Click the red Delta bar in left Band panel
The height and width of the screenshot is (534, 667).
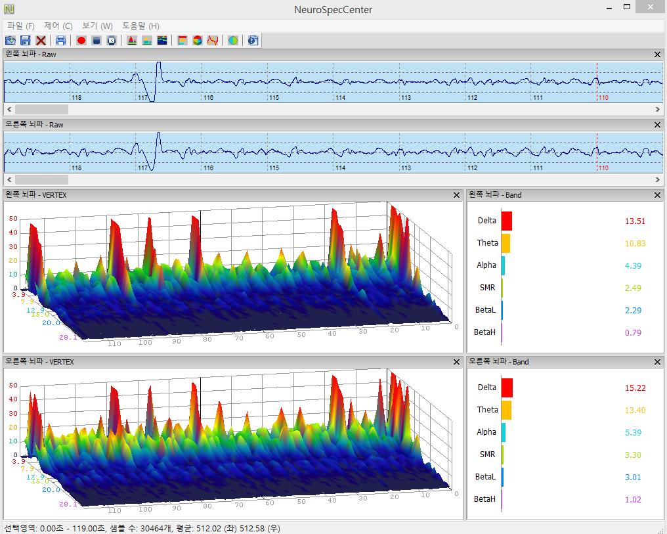coord(506,221)
